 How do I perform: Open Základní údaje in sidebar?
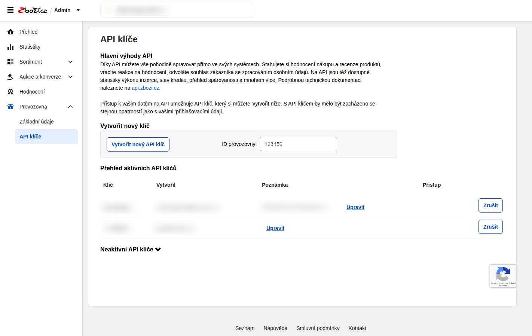pos(37,122)
